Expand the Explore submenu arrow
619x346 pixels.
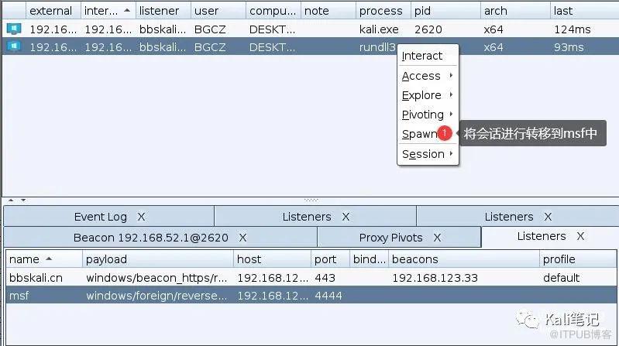451,94
